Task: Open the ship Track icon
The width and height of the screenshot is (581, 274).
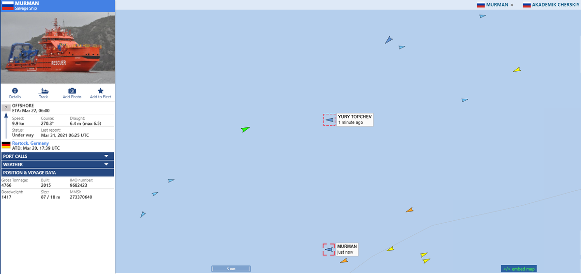Action: (44, 91)
